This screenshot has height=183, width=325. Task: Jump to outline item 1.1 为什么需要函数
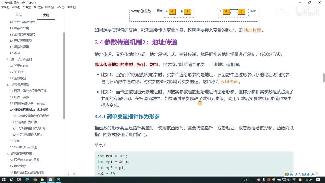coord(22,22)
